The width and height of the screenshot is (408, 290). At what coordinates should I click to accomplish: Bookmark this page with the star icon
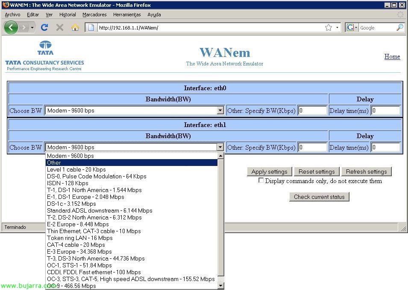click(329, 27)
